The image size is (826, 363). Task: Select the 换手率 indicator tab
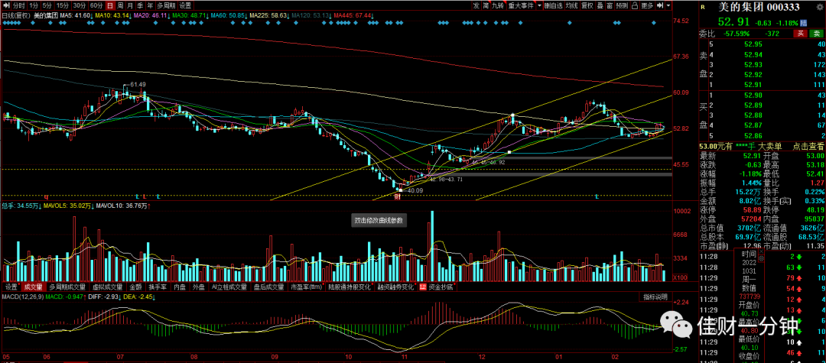(158, 288)
